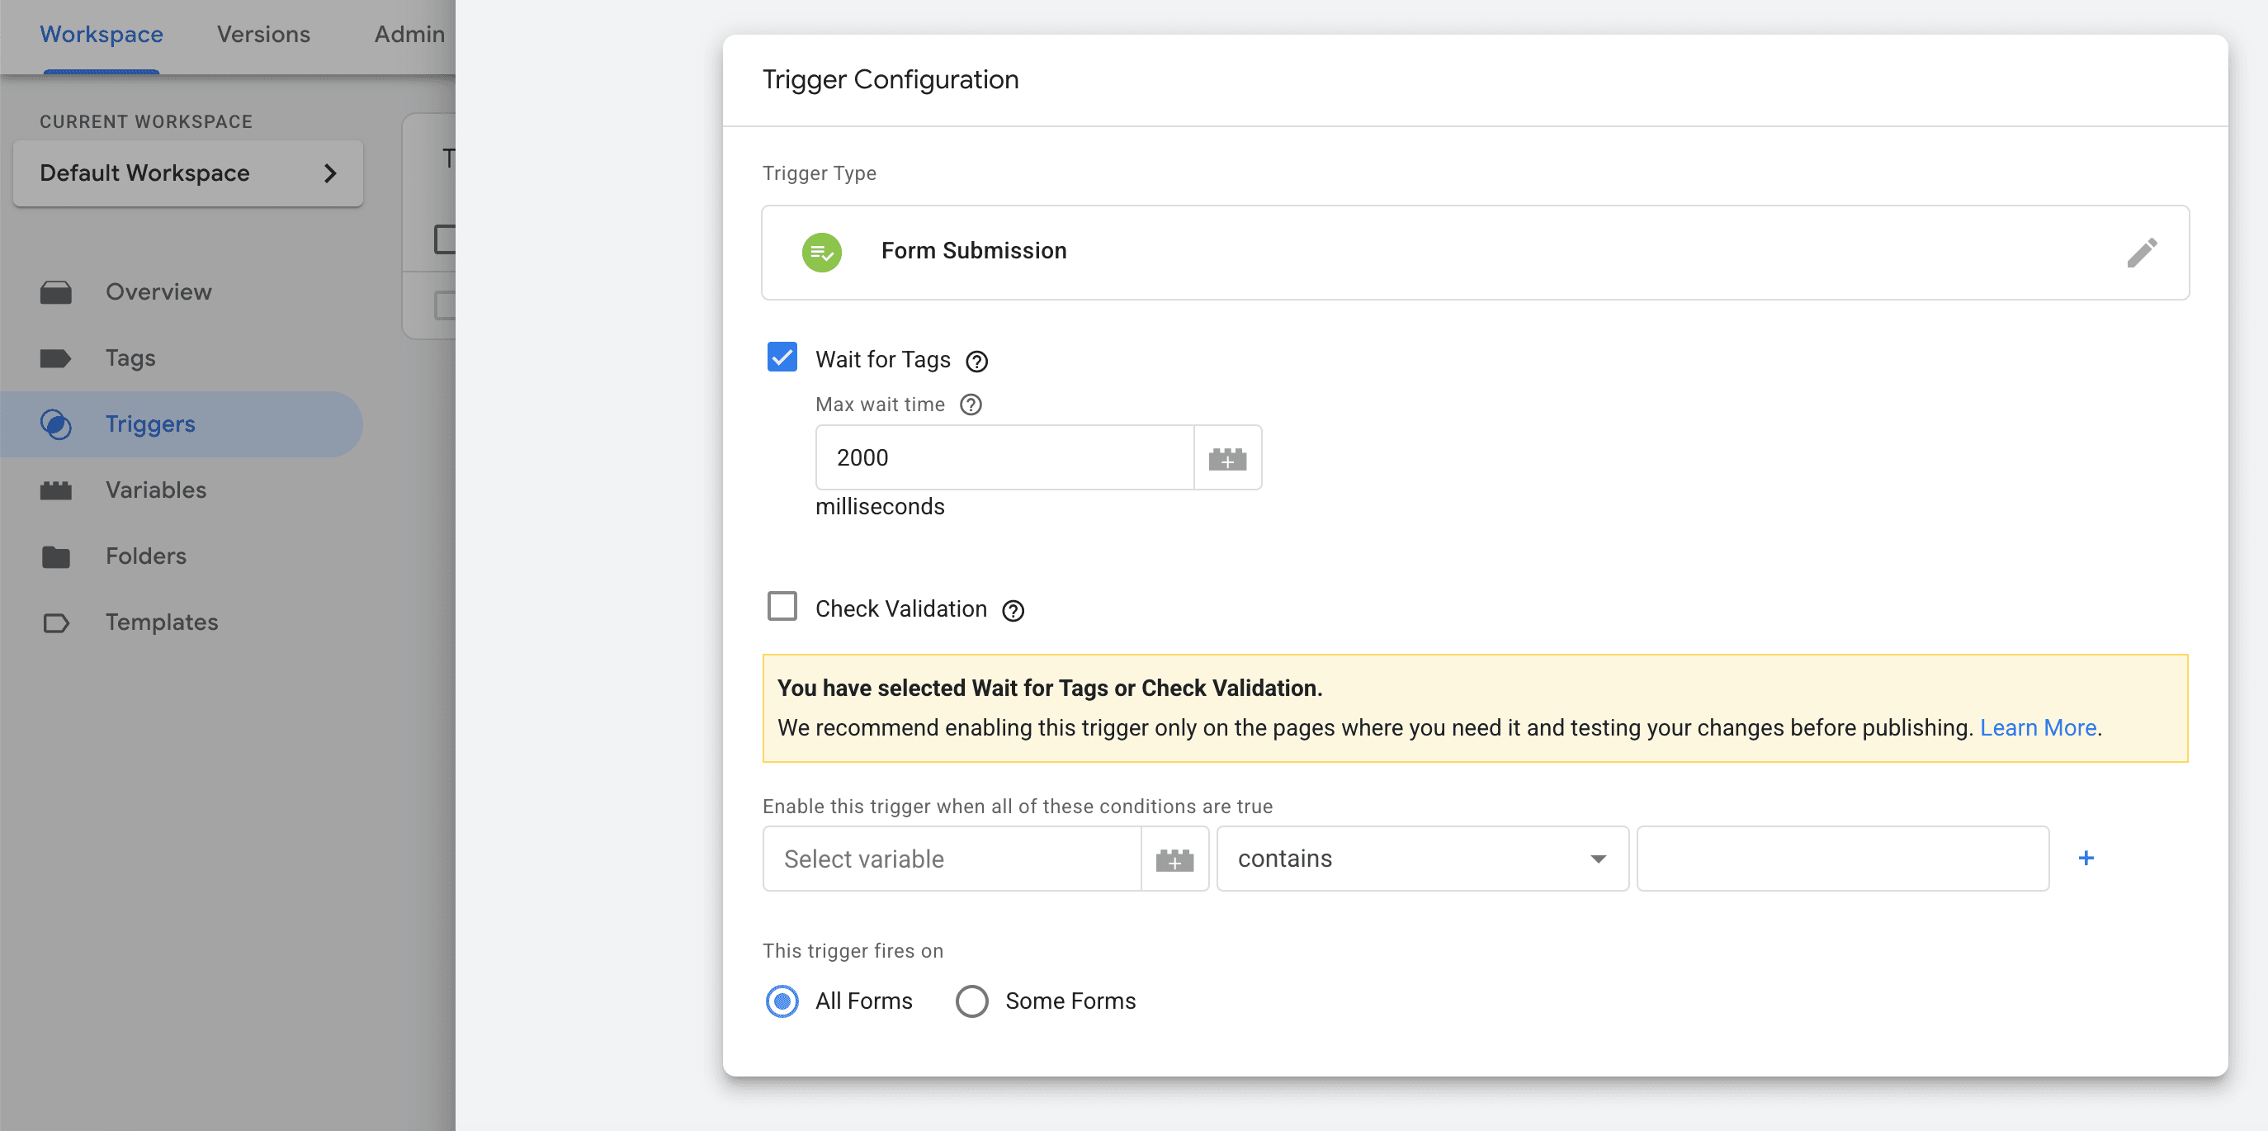Switch to the Versions tab
The image size is (2268, 1131).
pyautogui.click(x=263, y=35)
